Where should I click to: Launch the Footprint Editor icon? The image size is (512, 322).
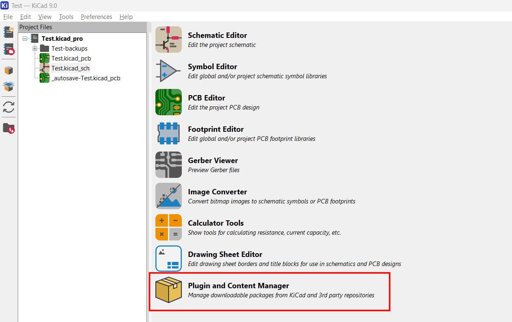click(169, 133)
